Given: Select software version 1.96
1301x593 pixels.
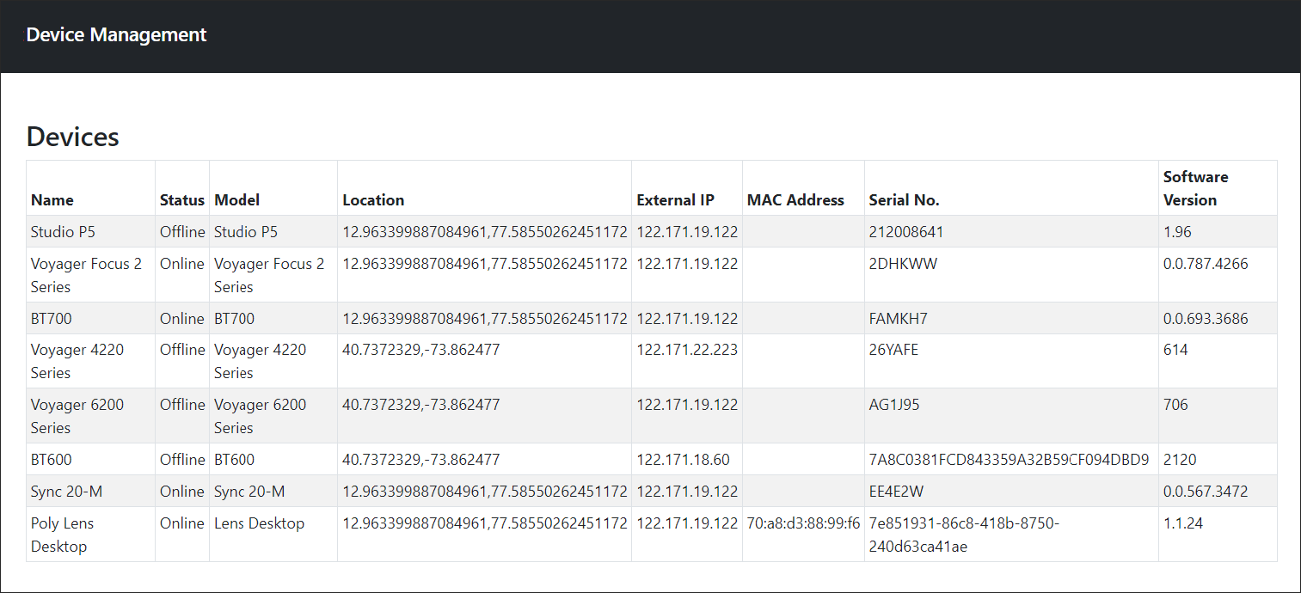Looking at the screenshot, I should coord(1177,232).
